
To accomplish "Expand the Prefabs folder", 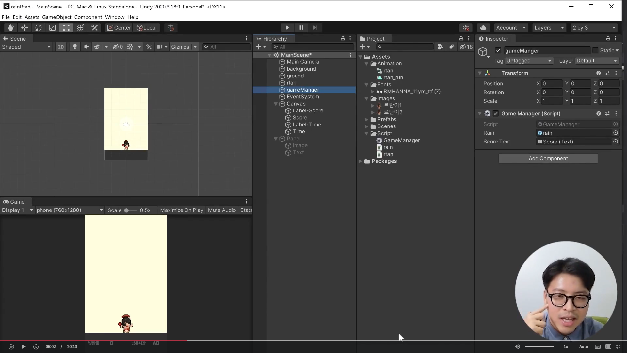I will (366, 120).
